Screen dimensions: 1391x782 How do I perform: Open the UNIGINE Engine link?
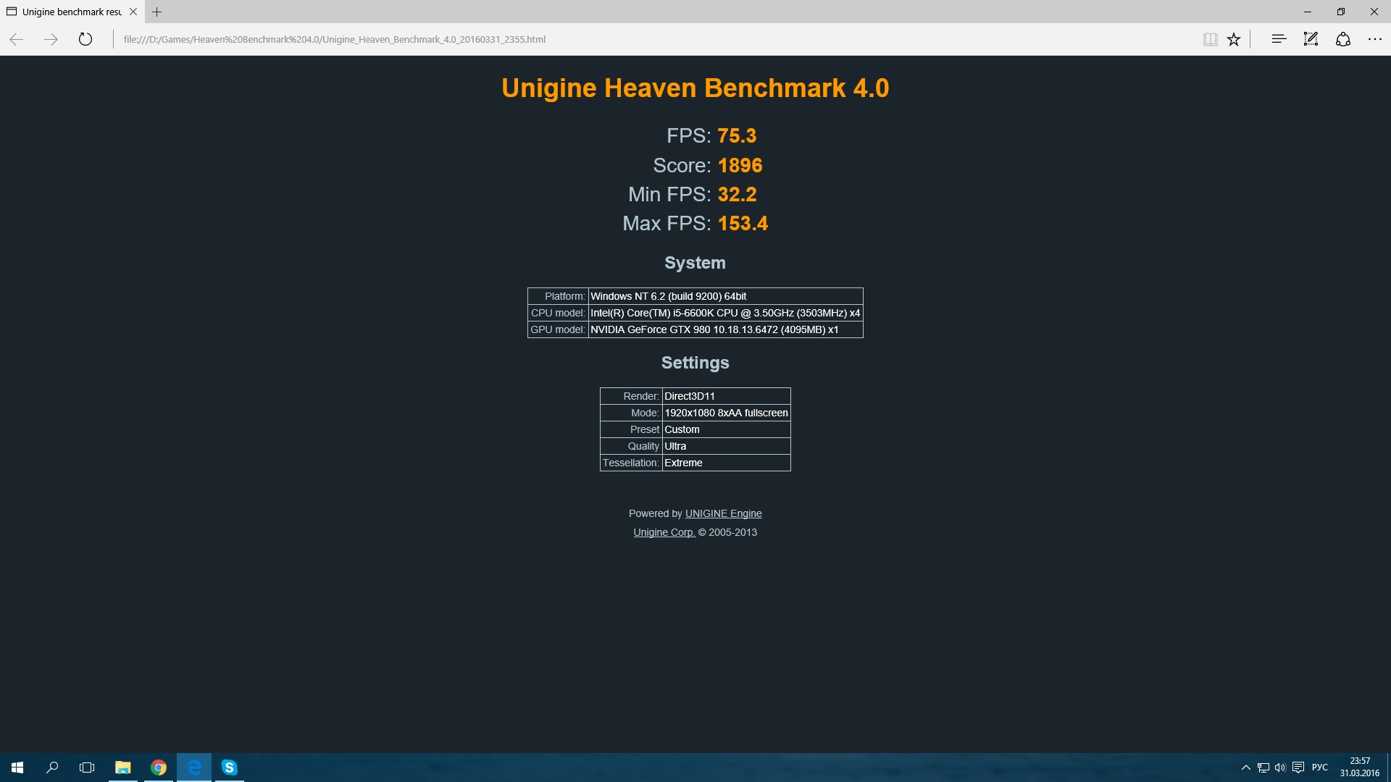[723, 513]
